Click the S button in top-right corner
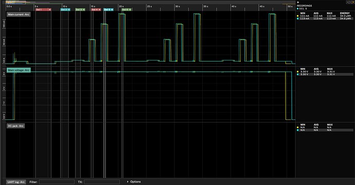 350,2
